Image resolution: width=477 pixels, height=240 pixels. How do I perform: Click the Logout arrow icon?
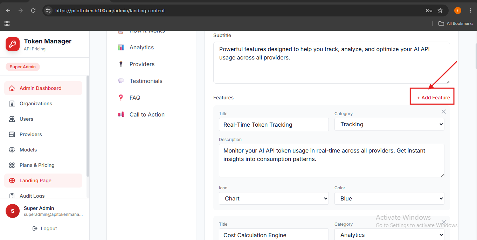(35, 228)
